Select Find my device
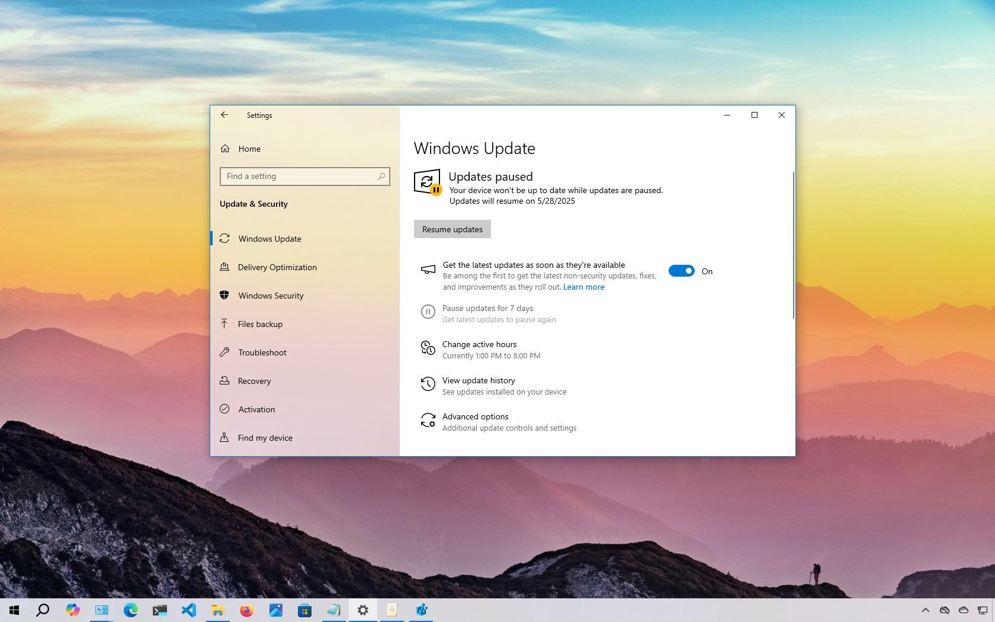 point(265,438)
